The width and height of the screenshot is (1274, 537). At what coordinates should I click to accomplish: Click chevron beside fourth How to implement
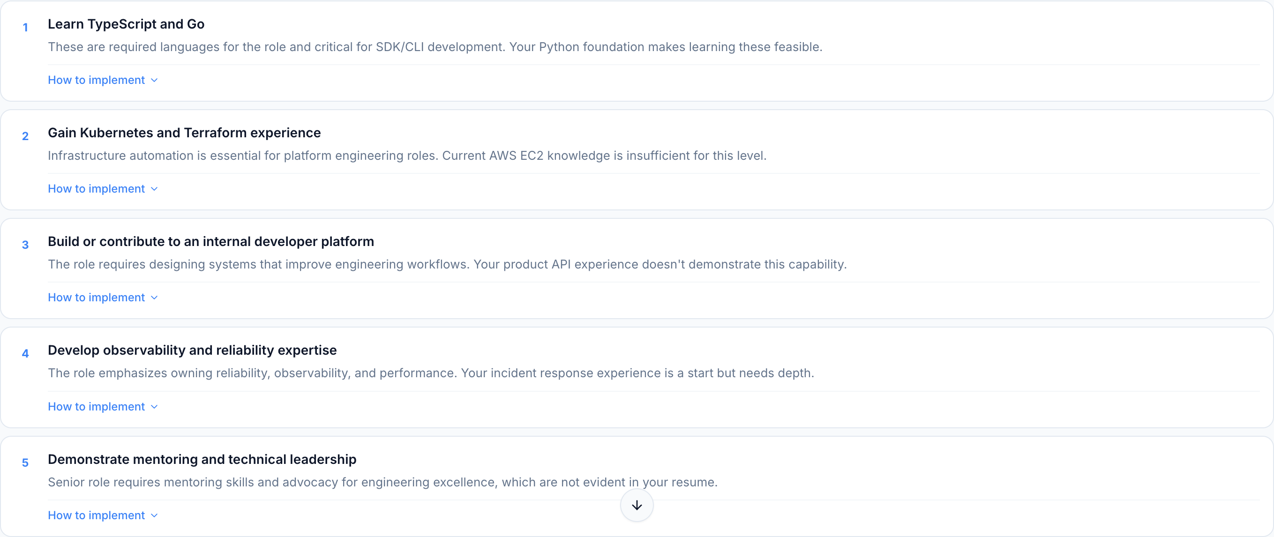[x=154, y=407]
